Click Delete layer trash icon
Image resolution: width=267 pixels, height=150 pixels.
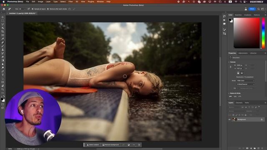tap(262, 148)
